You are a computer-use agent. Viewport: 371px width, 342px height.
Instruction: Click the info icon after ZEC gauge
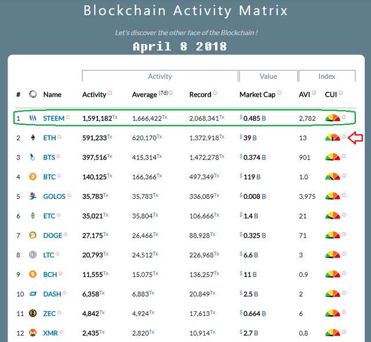point(344,312)
